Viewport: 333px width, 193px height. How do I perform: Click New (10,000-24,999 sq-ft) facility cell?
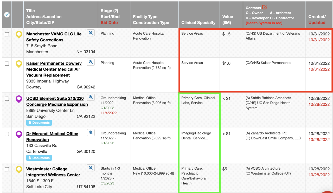[x=153, y=173]
